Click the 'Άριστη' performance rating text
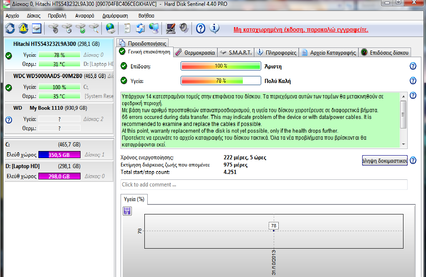 coord(273,66)
